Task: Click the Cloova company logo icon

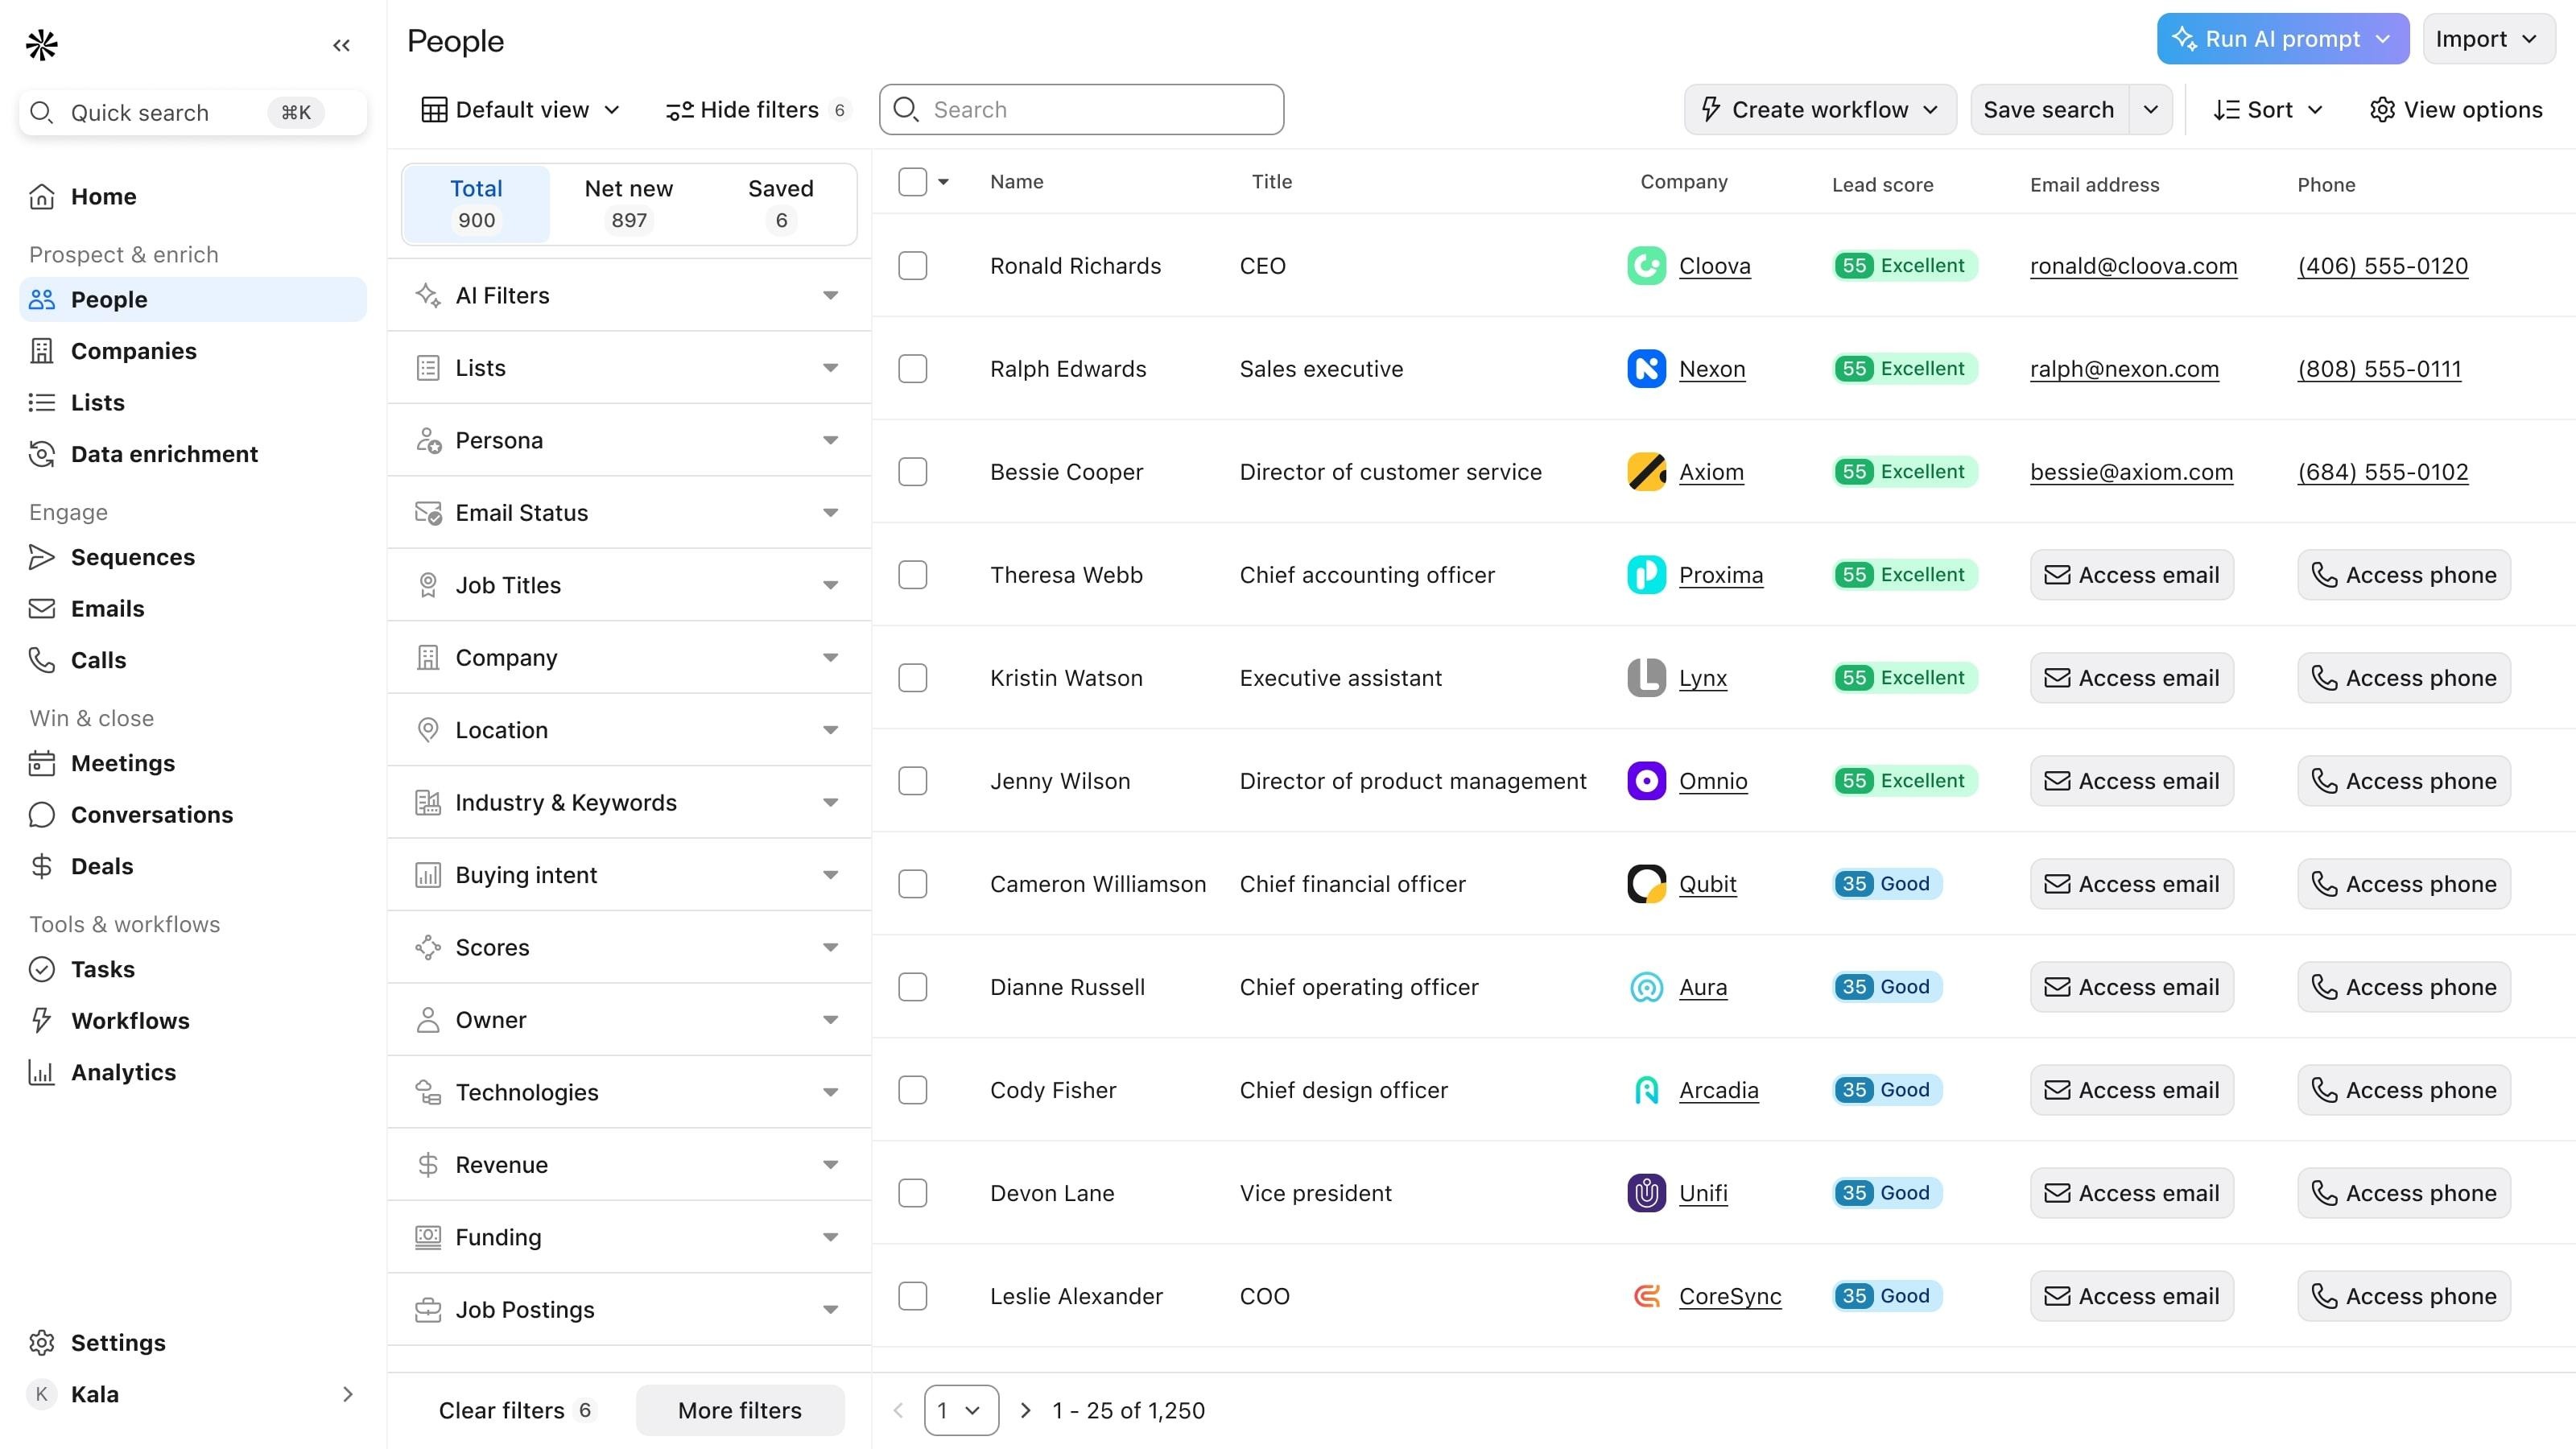Action: coord(1646,266)
